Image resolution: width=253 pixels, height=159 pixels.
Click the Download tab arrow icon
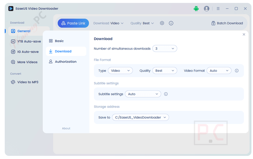tap(51, 51)
